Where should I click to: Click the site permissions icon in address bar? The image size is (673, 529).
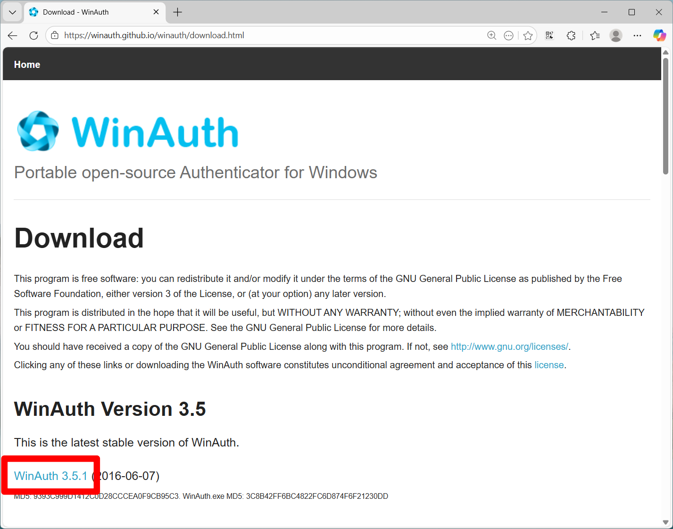[x=55, y=35]
